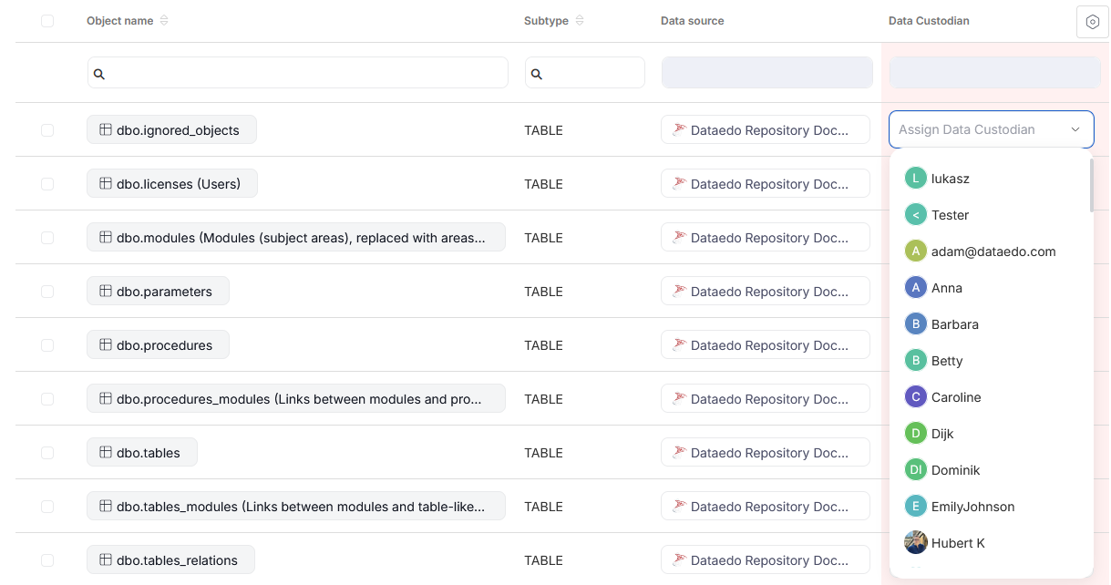
Task: Check the box for dbo.parameters row
Action: 47,292
